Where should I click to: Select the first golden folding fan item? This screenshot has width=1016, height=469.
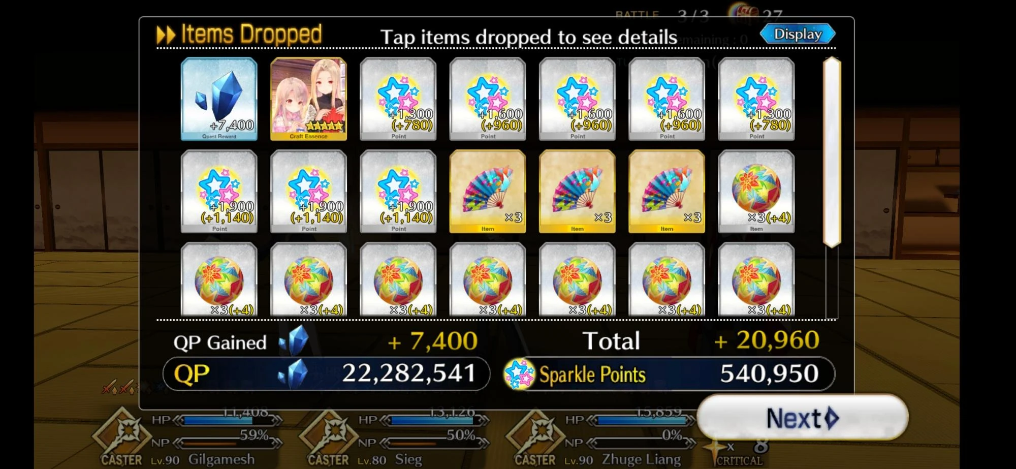pos(488,192)
